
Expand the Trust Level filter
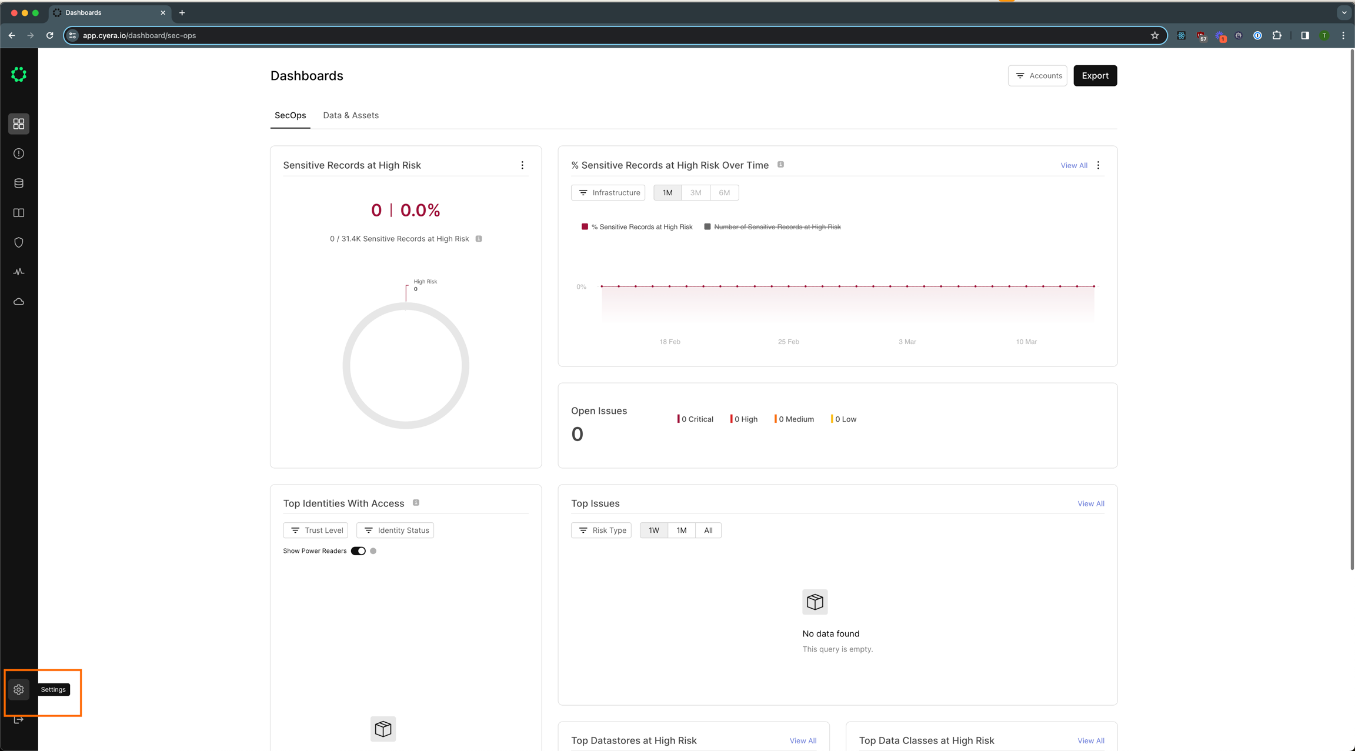coord(316,530)
